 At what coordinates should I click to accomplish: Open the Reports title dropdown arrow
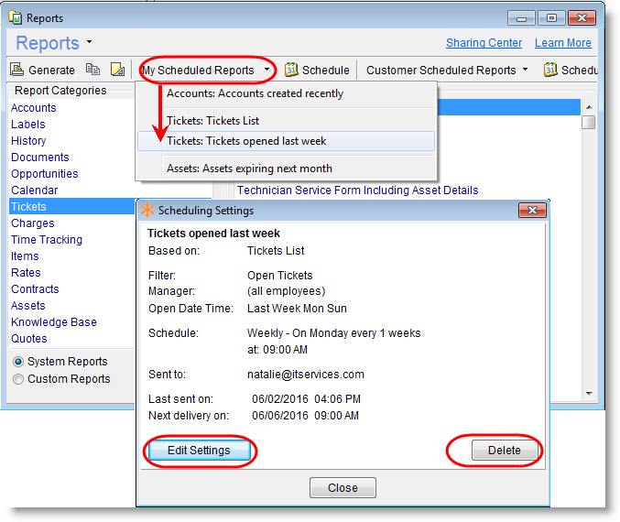(x=89, y=42)
